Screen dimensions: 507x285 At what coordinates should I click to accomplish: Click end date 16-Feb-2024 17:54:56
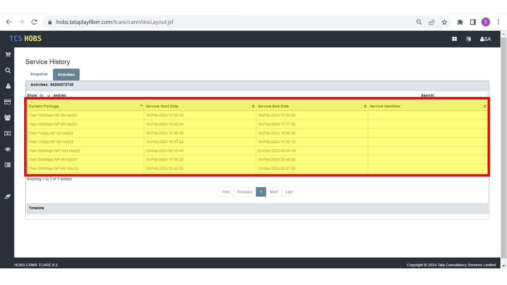[276, 115]
